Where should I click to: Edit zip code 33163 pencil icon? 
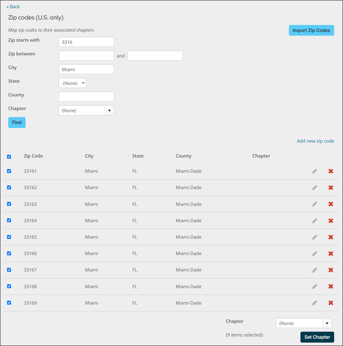click(x=315, y=204)
